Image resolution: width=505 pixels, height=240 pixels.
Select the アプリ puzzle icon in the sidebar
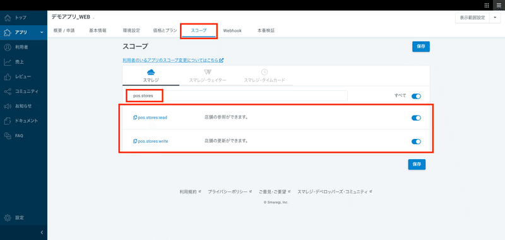pyautogui.click(x=8, y=32)
